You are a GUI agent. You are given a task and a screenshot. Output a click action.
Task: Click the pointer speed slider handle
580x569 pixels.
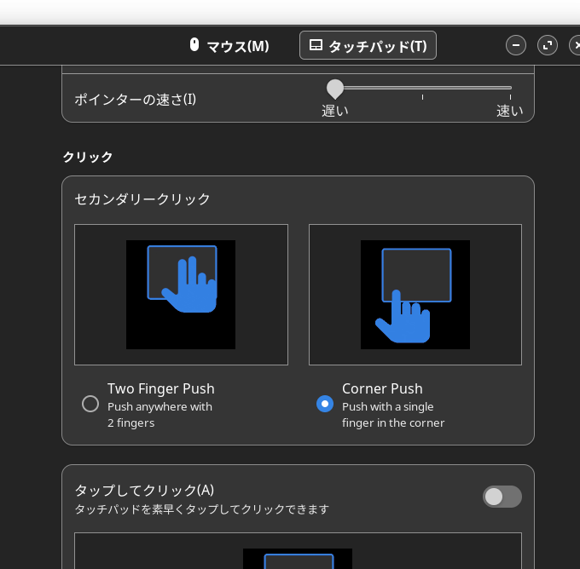(x=335, y=88)
